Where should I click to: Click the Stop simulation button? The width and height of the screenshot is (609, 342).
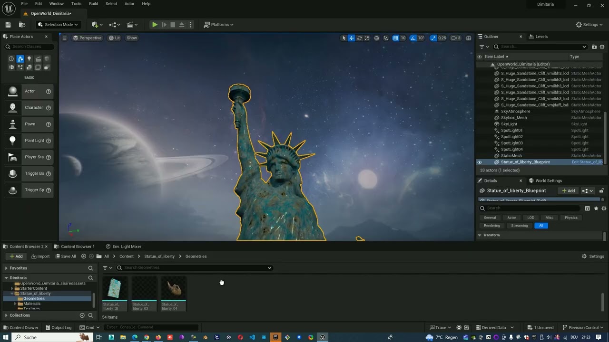pos(173,25)
